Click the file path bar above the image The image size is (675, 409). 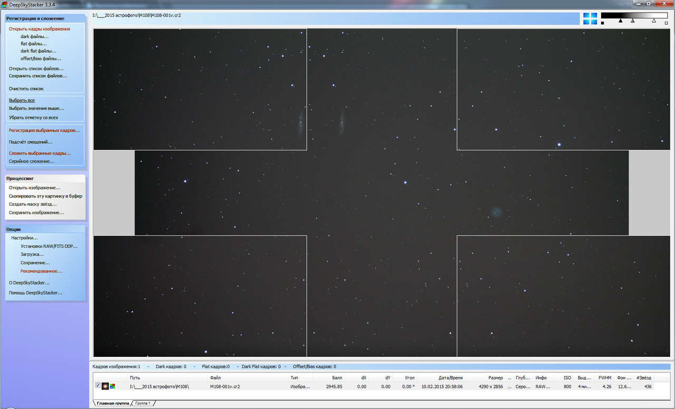pos(335,18)
